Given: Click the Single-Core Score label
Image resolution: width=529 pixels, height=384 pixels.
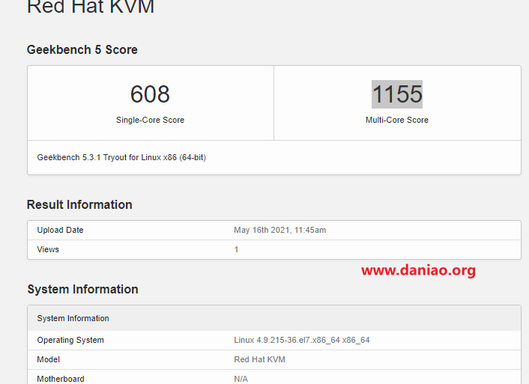Looking at the screenshot, I should pos(150,120).
